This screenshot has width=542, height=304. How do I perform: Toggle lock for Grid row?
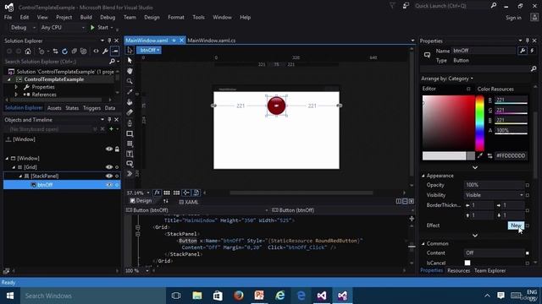[117, 167]
